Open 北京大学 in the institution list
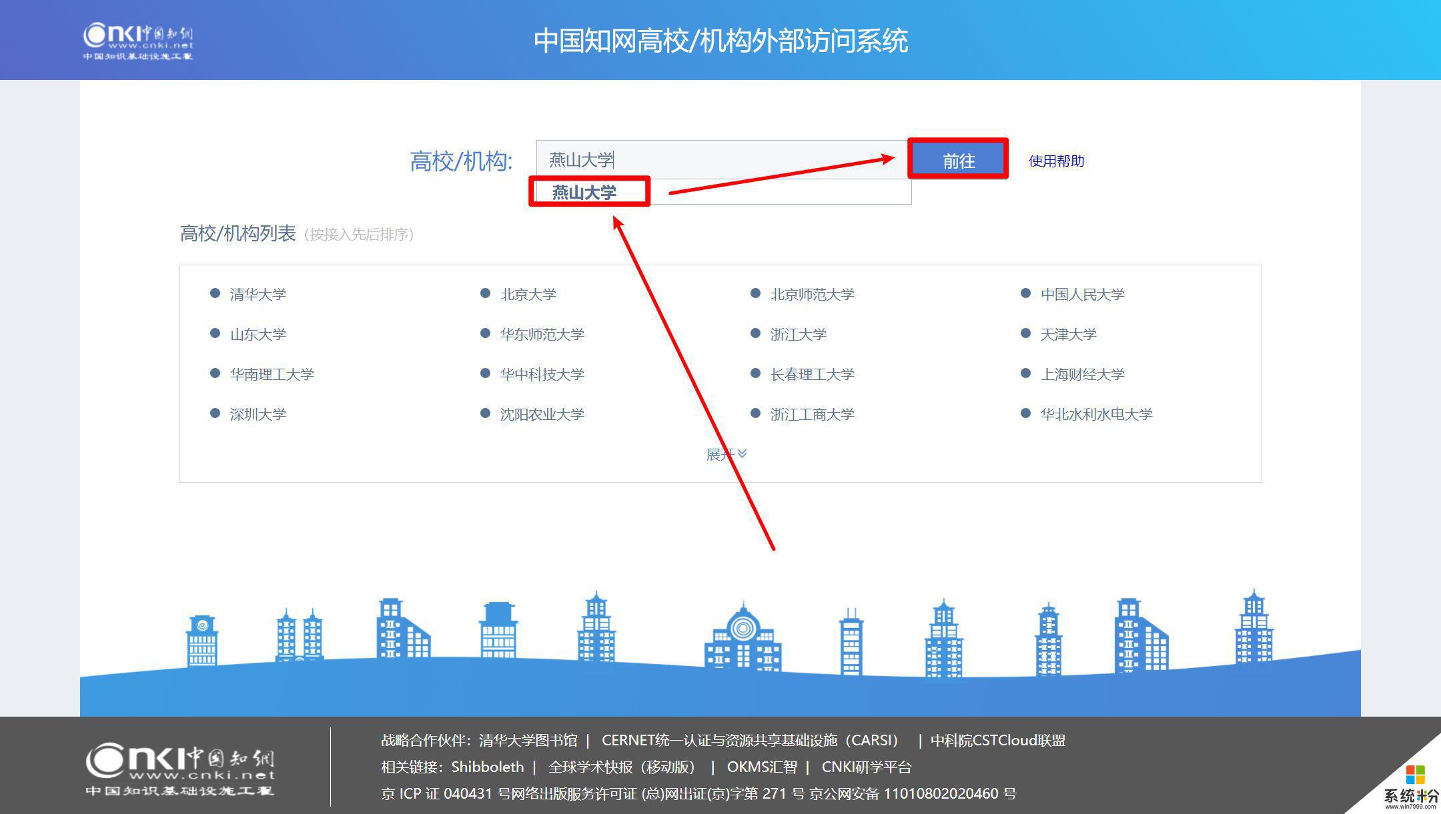 [528, 294]
